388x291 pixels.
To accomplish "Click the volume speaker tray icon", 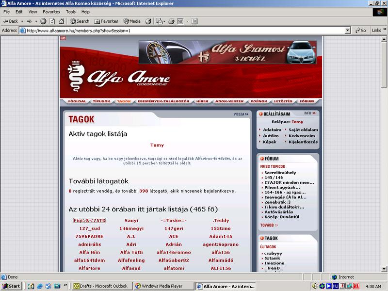I will pyautogui.click(x=314, y=286).
